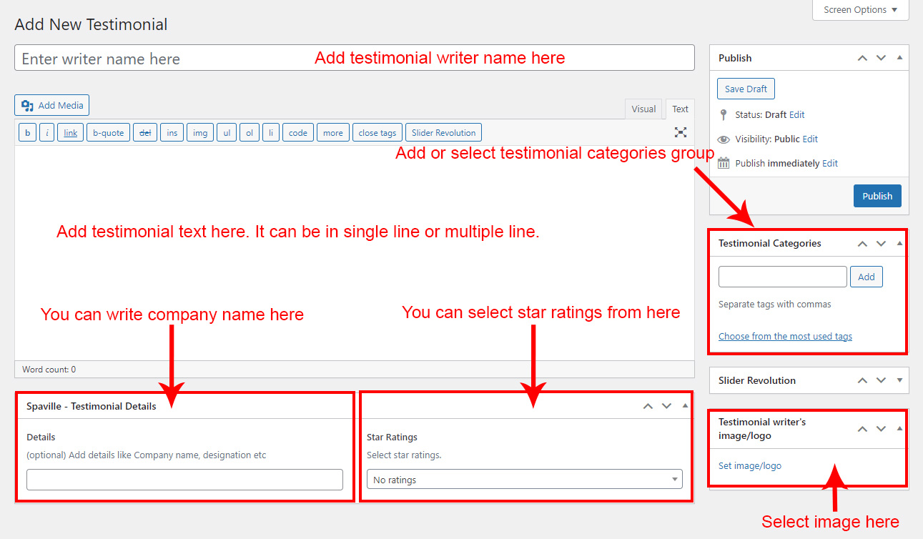Click Save Draft
Viewport: 923px width, 539px height.
(746, 89)
